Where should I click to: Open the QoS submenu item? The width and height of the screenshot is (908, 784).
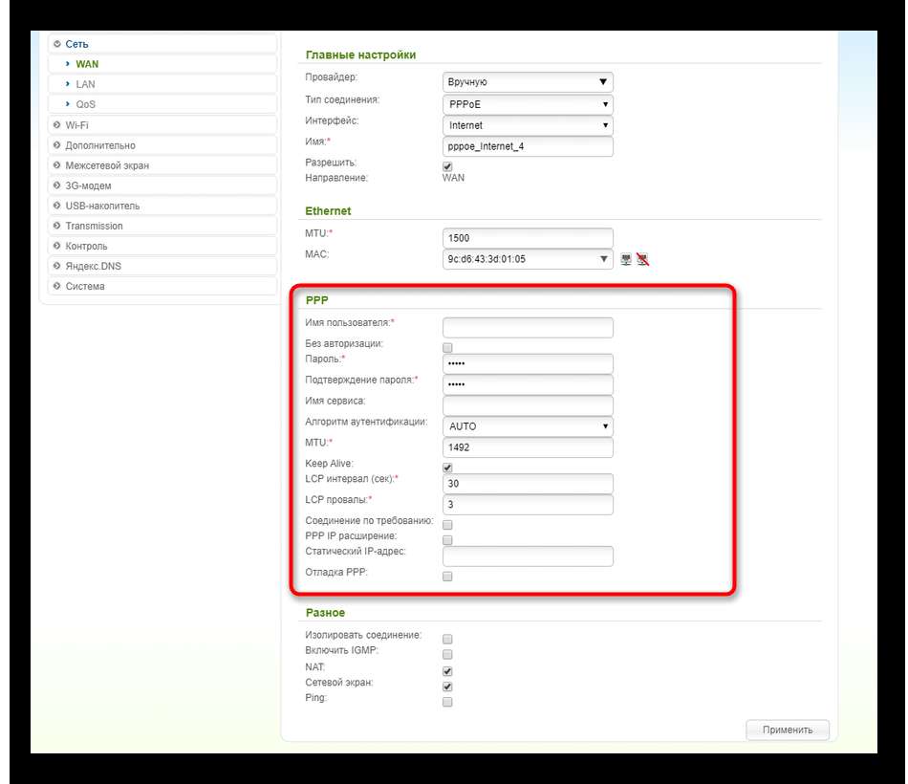(162, 104)
